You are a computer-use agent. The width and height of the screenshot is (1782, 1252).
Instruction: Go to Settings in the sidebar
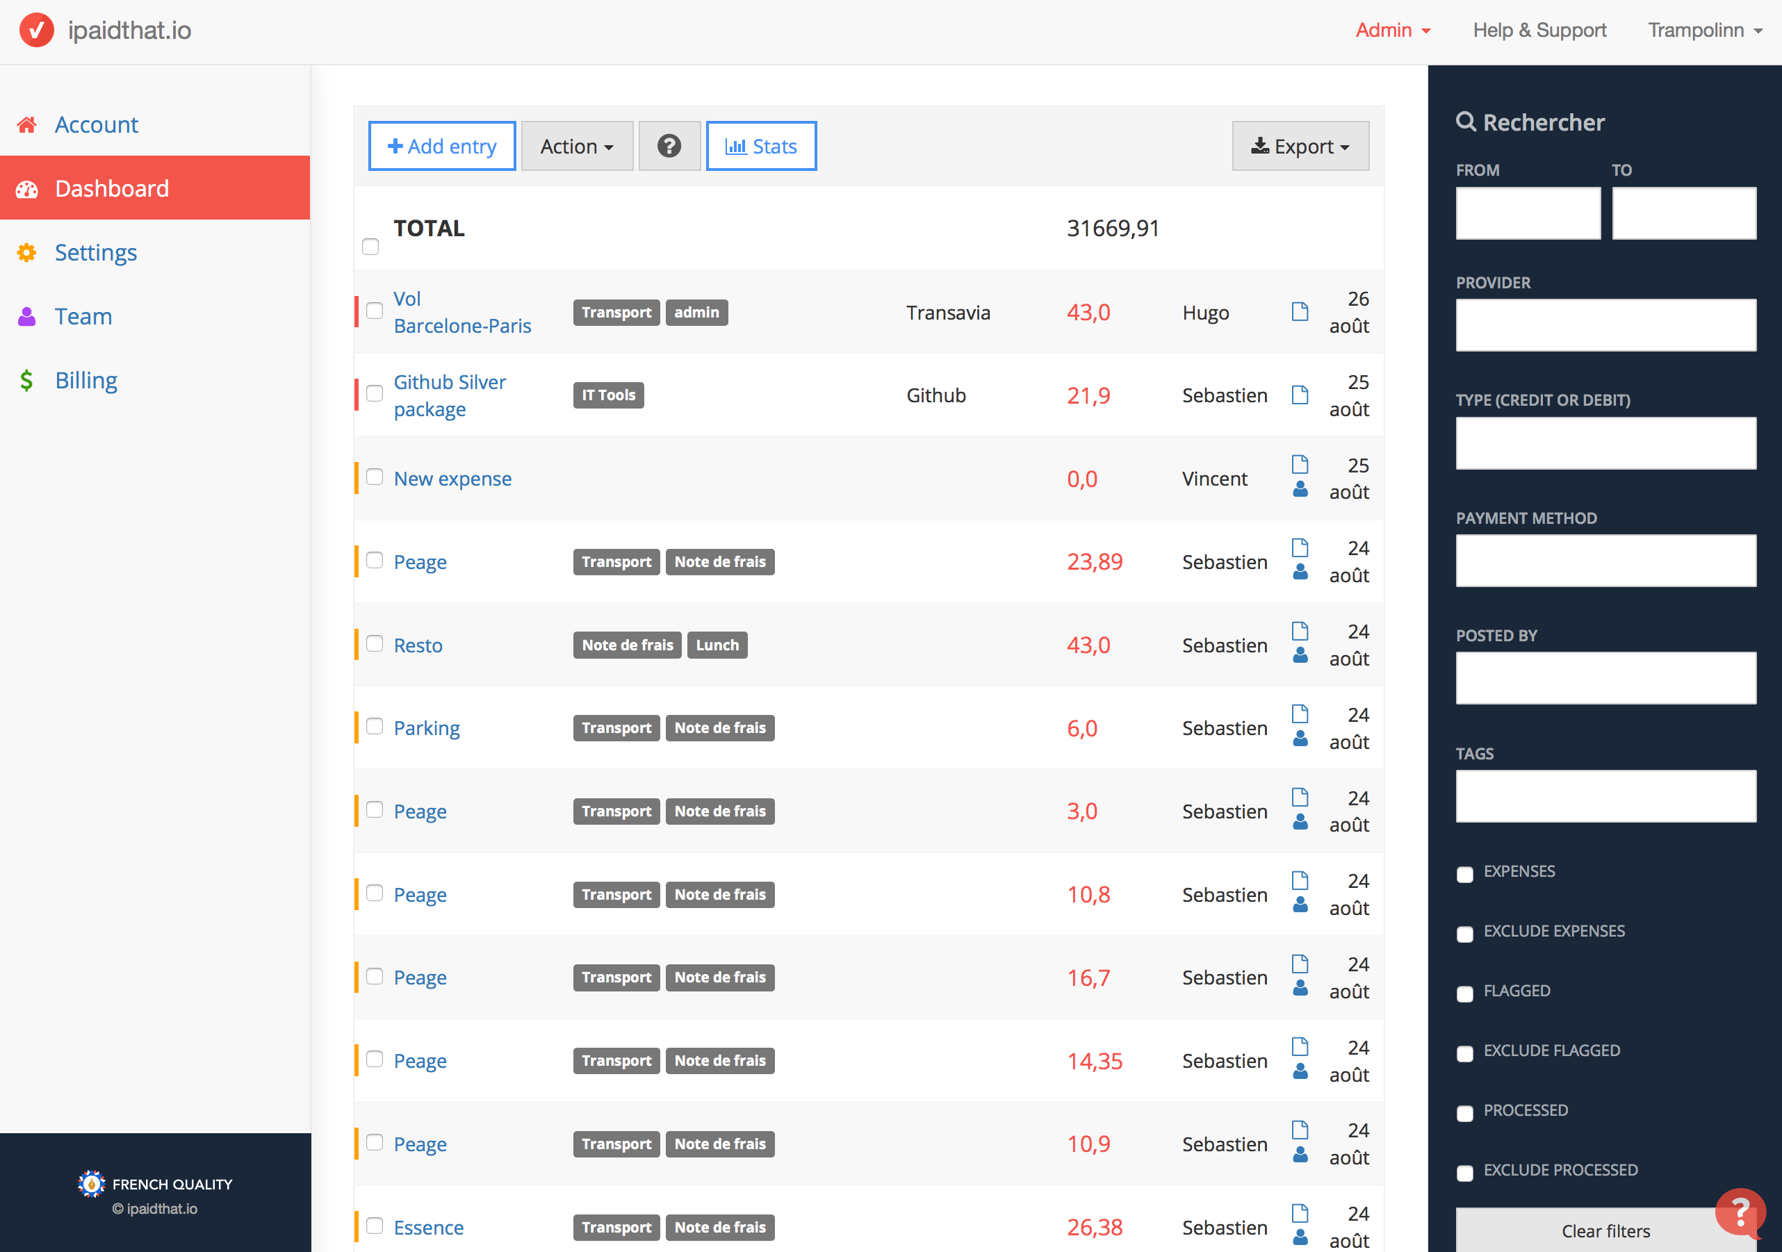pyautogui.click(x=95, y=253)
